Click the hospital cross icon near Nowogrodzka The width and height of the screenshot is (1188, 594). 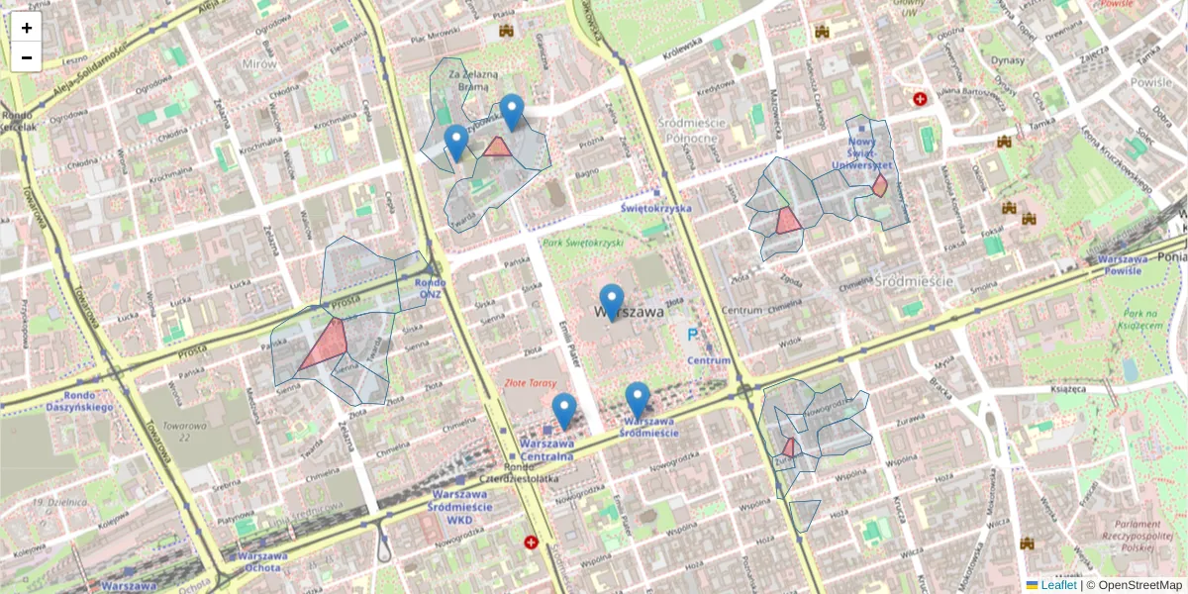click(x=532, y=542)
